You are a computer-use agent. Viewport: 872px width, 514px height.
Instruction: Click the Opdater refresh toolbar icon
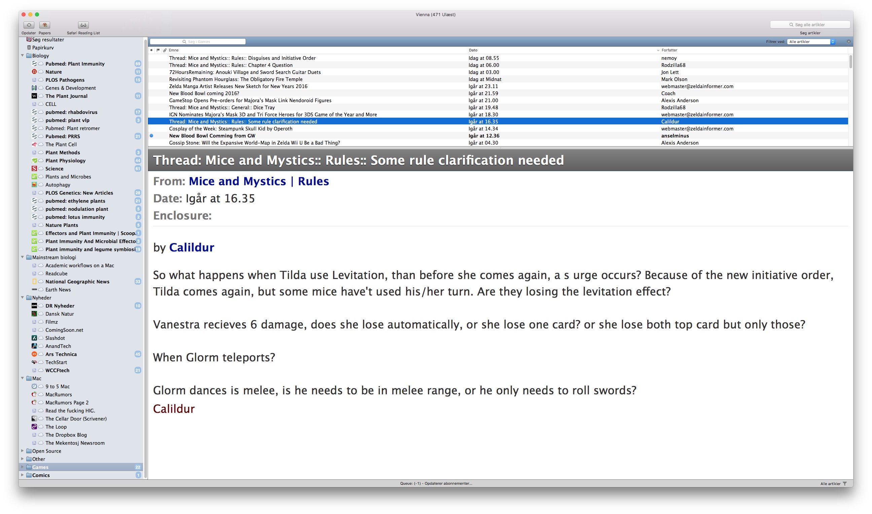coord(29,25)
